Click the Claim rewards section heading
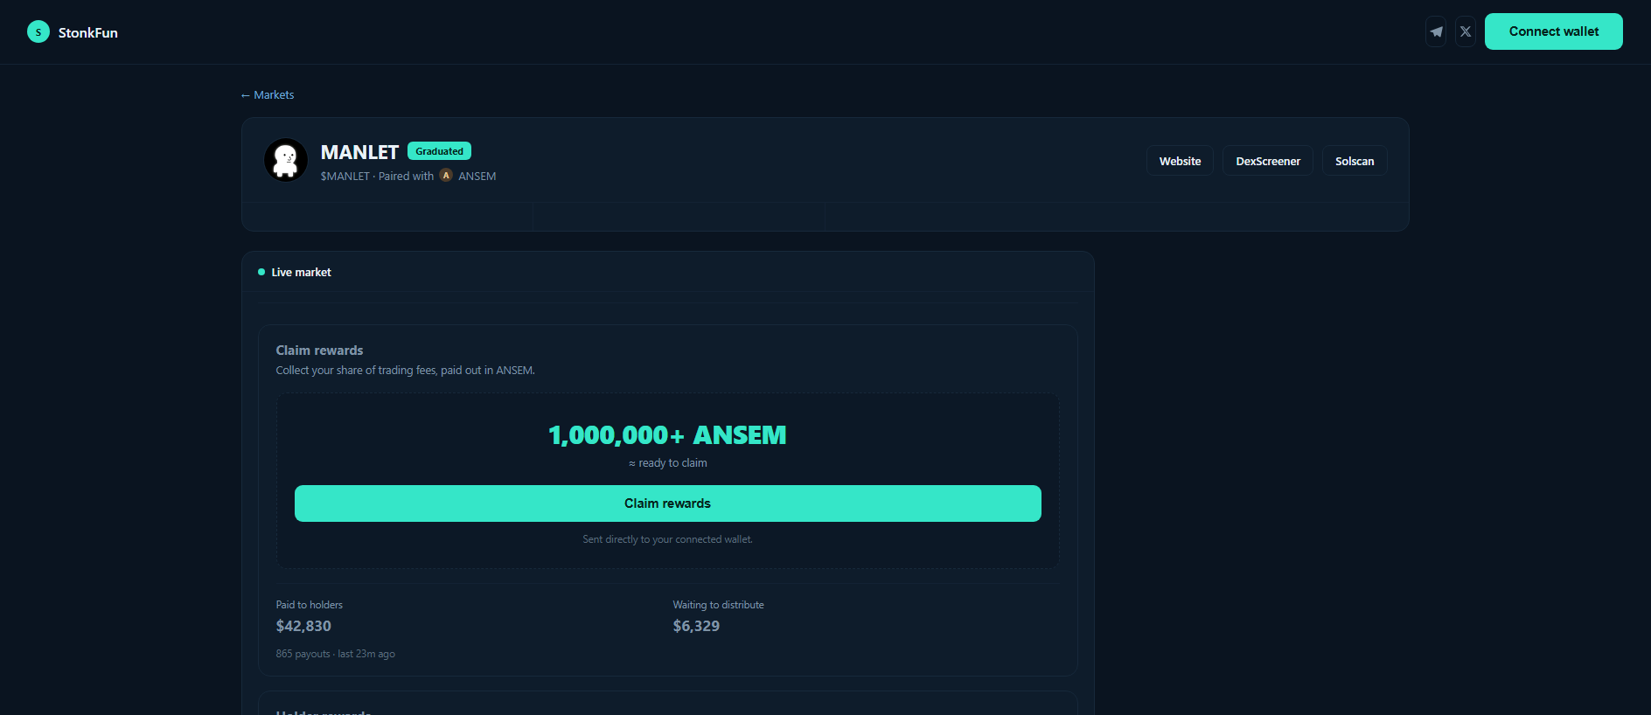This screenshot has width=1651, height=715. (320, 351)
